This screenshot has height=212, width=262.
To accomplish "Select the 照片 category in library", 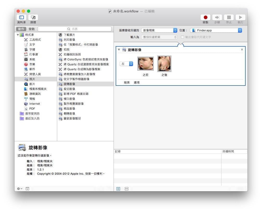I will pos(32,79).
